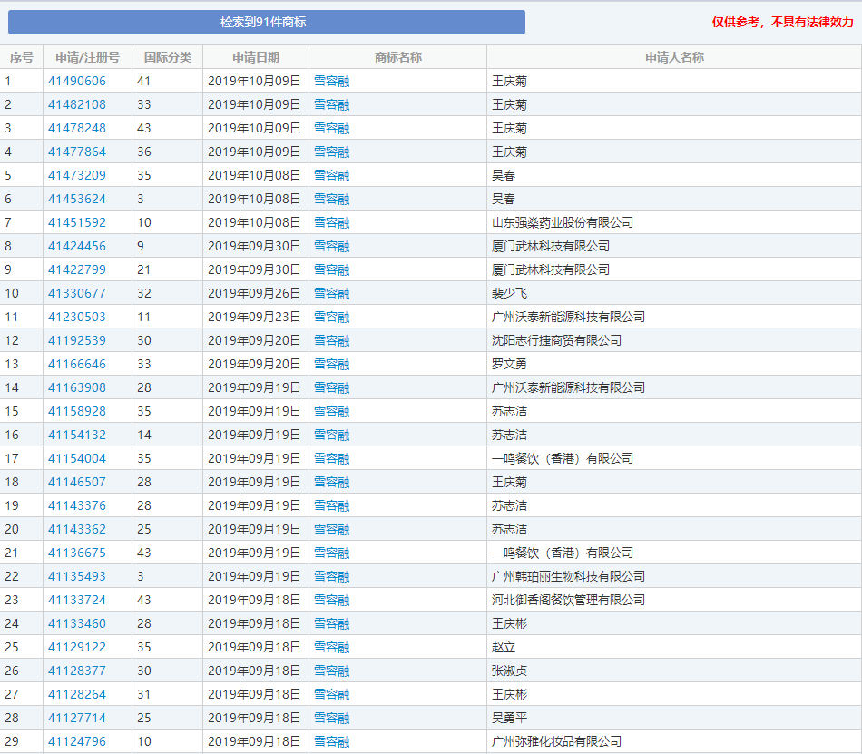Screen dimensions: 862x754
Task: Open trademark record 41422799
Action: (x=77, y=269)
